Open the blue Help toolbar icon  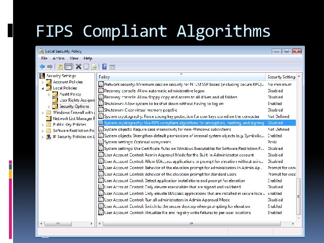(104, 67)
